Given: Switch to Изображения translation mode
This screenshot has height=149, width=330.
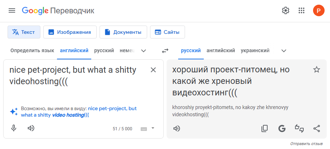Looking at the screenshot, I should [x=70, y=32].
